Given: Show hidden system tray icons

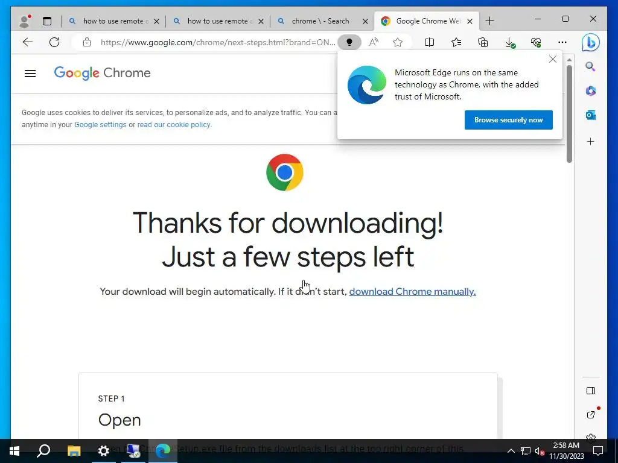Looking at the screenshot, I should coord(511,451).
